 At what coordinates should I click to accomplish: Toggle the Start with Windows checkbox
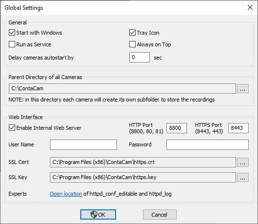(x=12, y=33)
